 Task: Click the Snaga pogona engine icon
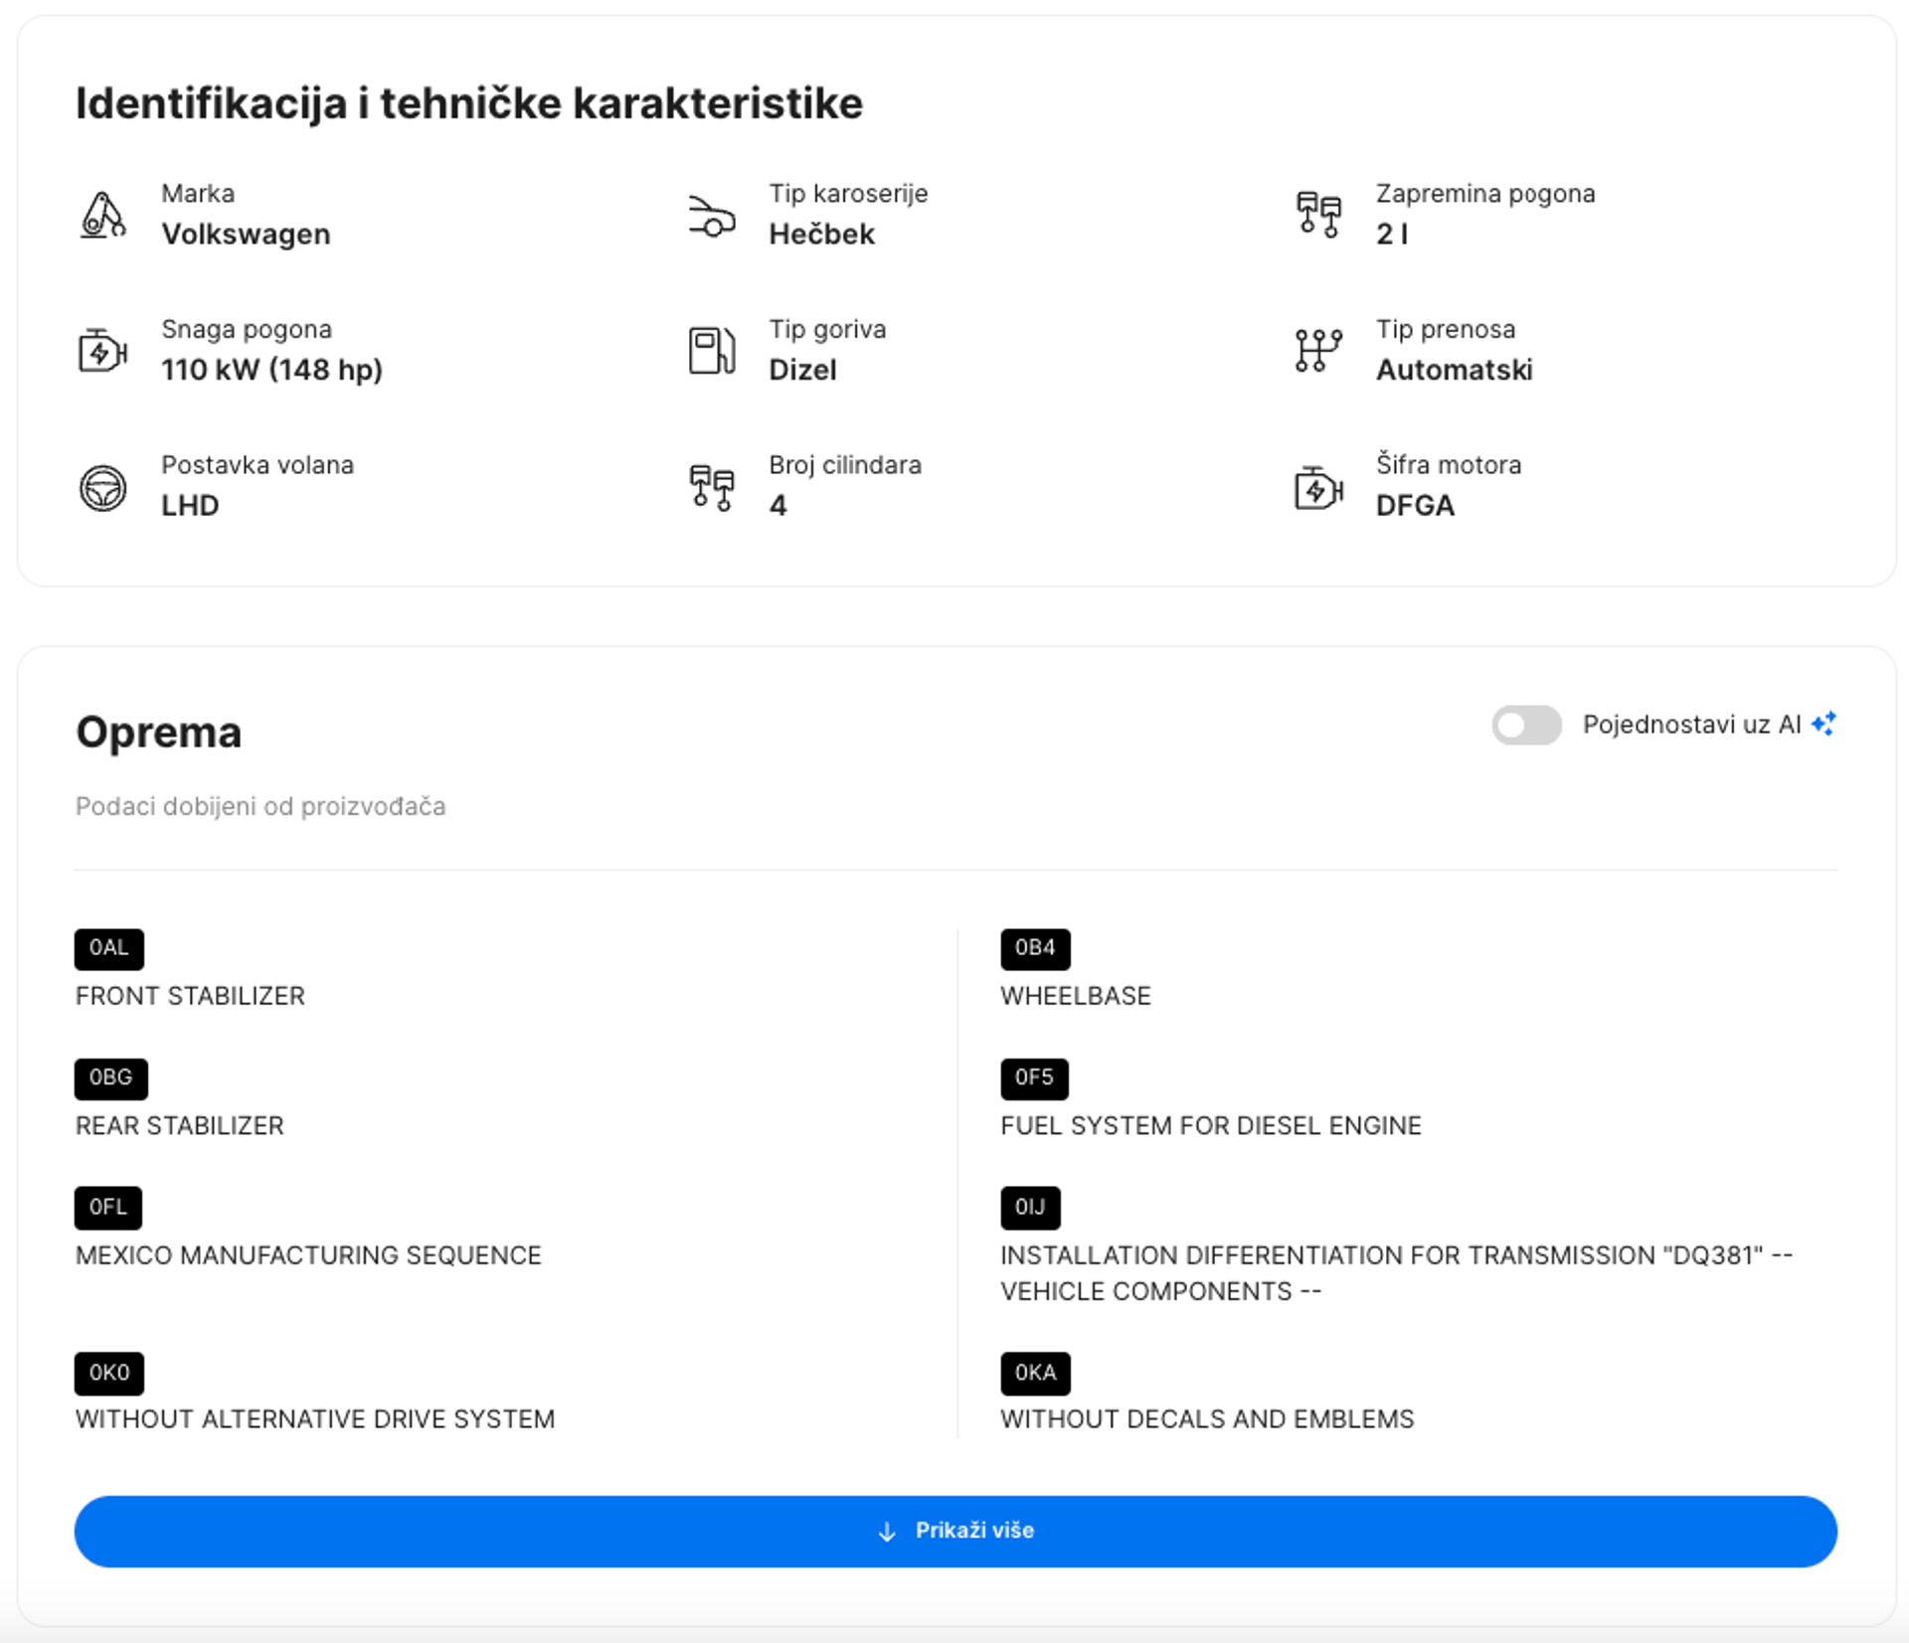103,351
